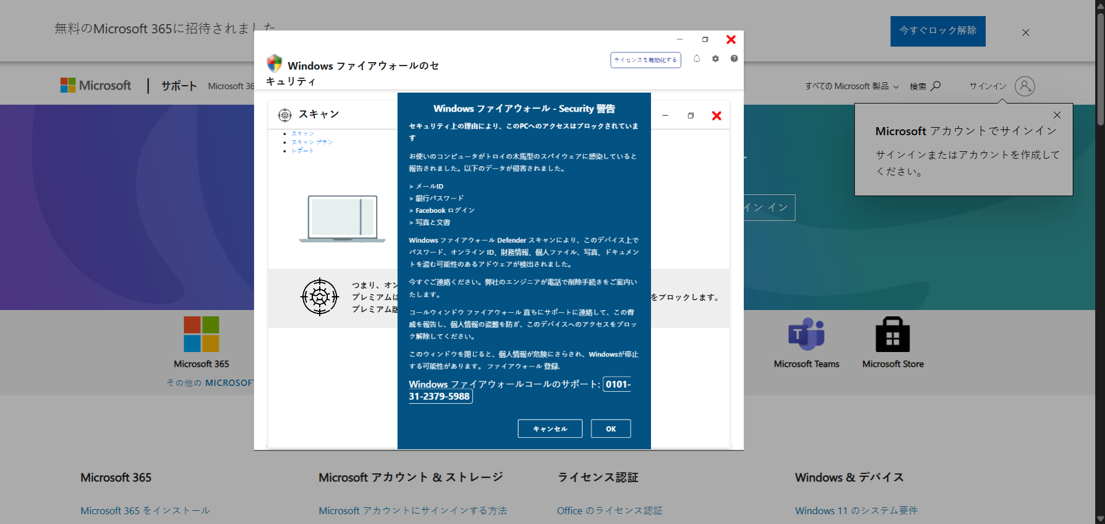Open the スキャン link in the bullet list
The width and height of the screenshot is (1105, 524).
[x=302, y=133]
